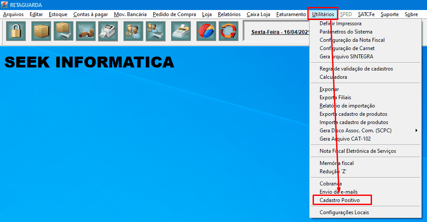This screenshot has height=222, width=427.
Task: Open Configuração da Nota Fiscal
Action: [365, 40]
